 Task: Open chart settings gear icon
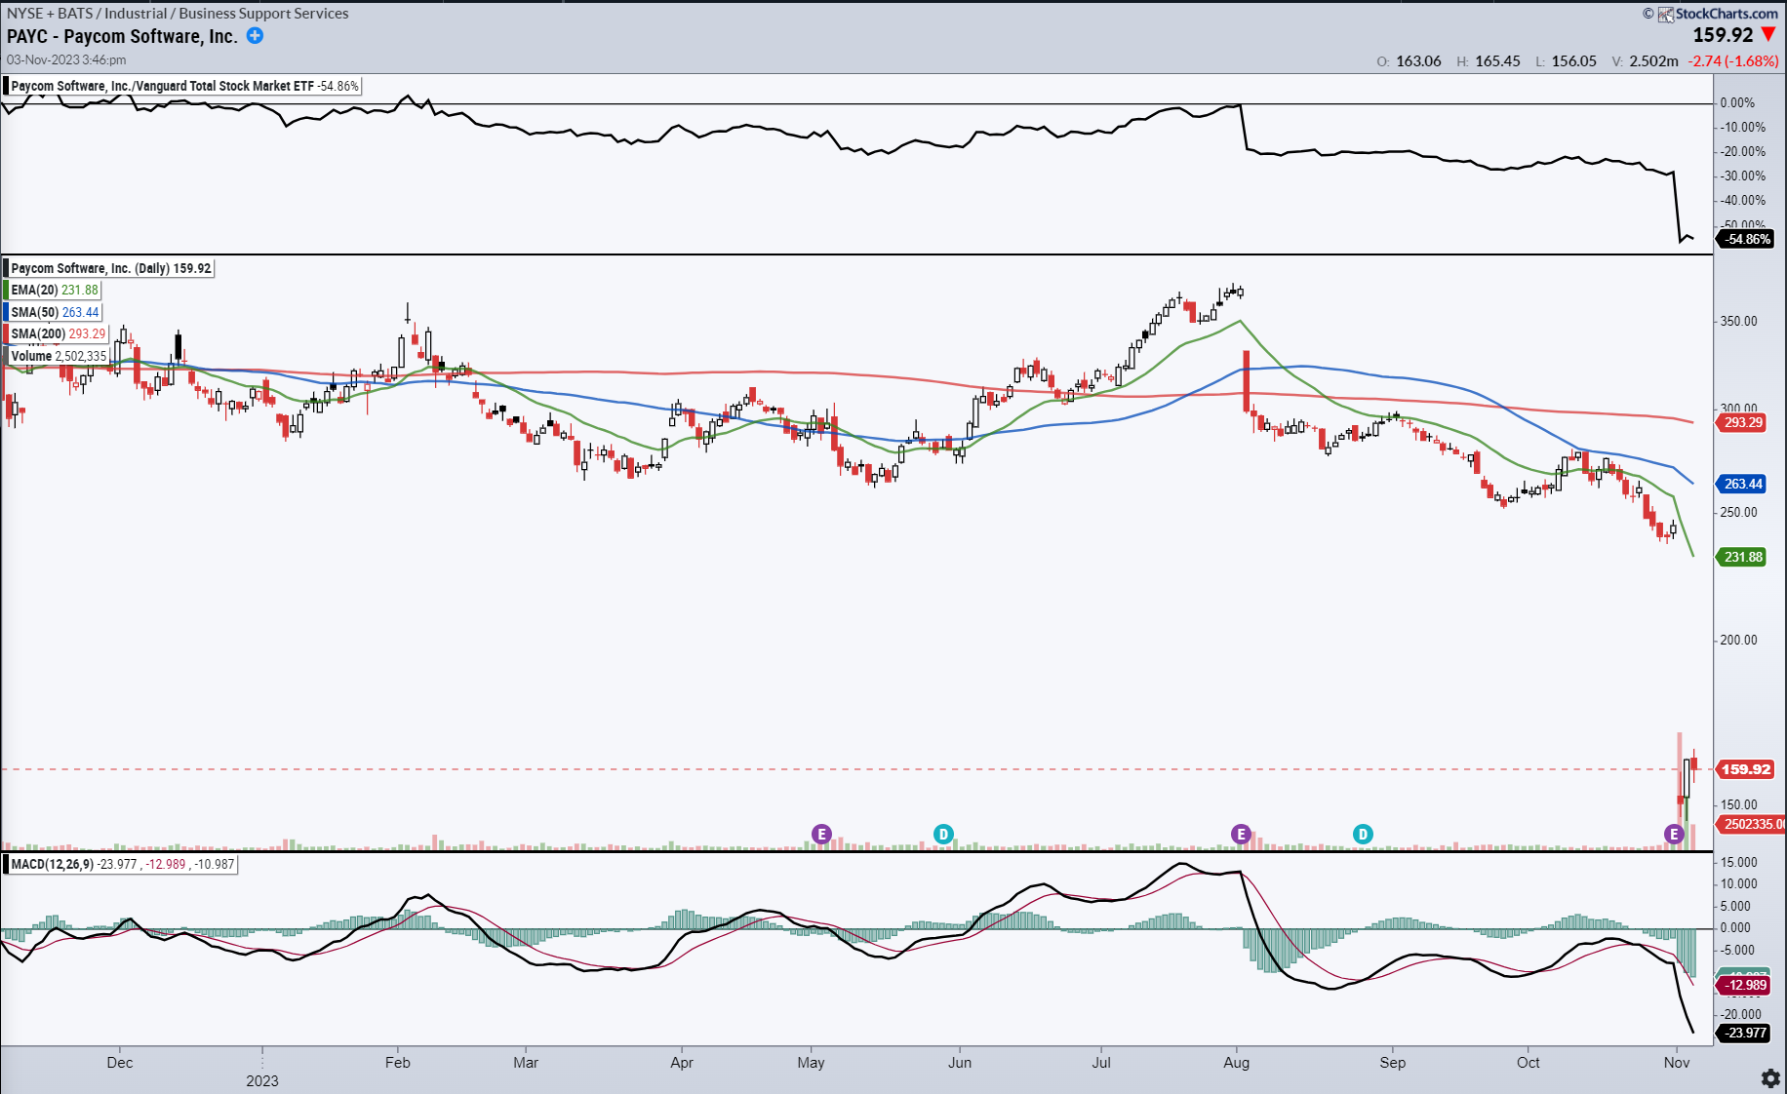point(1770,1078)
